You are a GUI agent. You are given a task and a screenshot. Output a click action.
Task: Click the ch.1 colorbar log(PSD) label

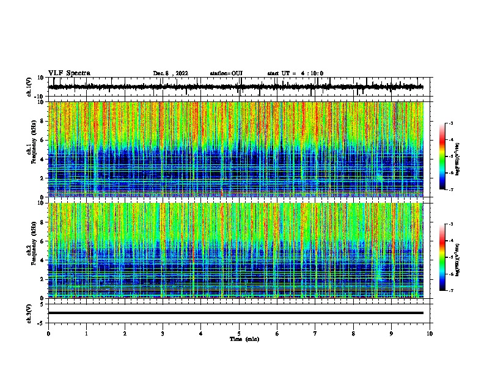[x=457, y=159]
